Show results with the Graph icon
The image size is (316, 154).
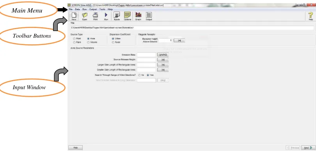138,16
